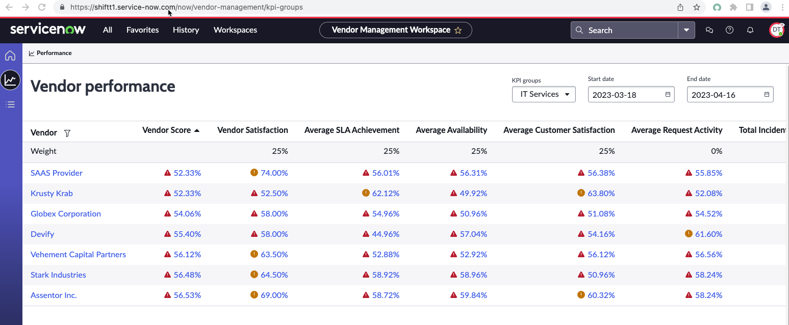Open the list view sidebar icon

(x=10, y=104)
